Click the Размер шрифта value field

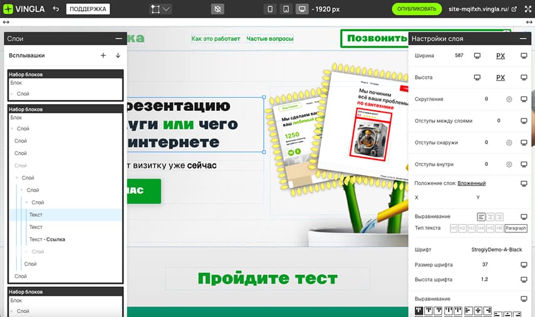point(485,265)
